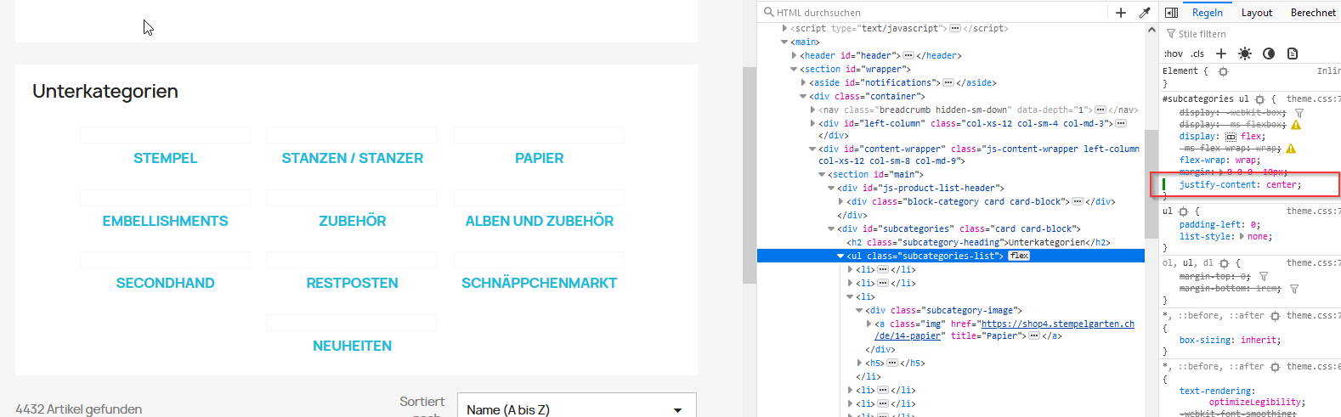Click selector highlighter icon for #subcategories ul
Image resolution: width=1341 pixels, height=417 pixels.
coord(1259,99)
